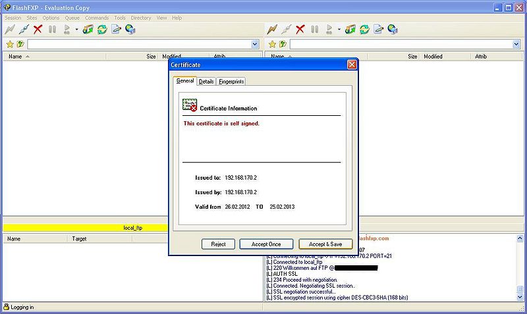Image resolution: width=527 pixels, height=314 pixels.
Task: Sort right pane by Modified column
Action: tap(433, 57)
